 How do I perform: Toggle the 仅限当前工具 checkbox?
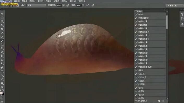coord(136,101)
